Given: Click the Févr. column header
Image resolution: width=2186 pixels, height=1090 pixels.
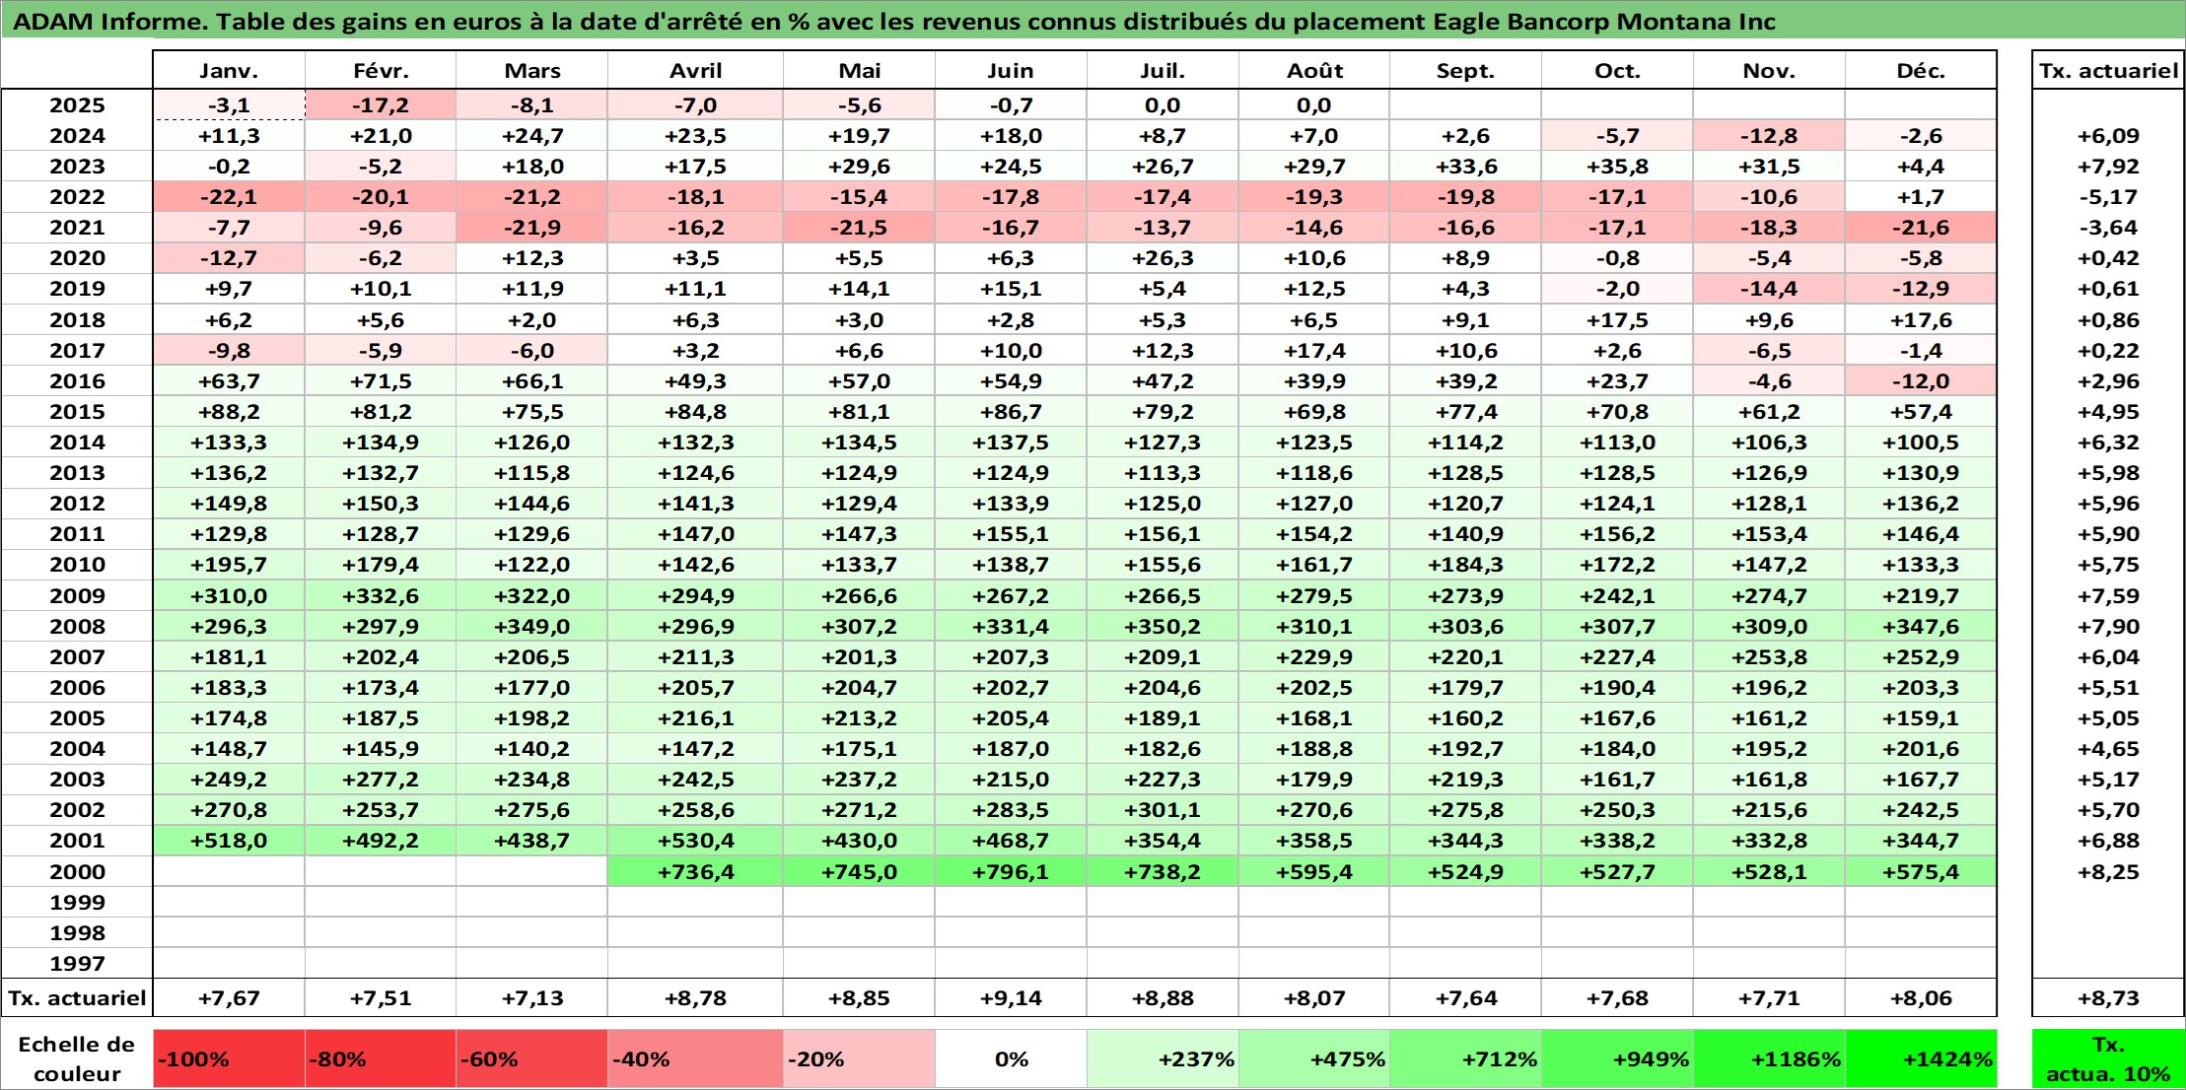Looking at the screenshot, I should click(x=381, y=70).
